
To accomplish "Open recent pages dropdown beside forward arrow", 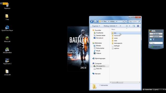I will point(98,22).
